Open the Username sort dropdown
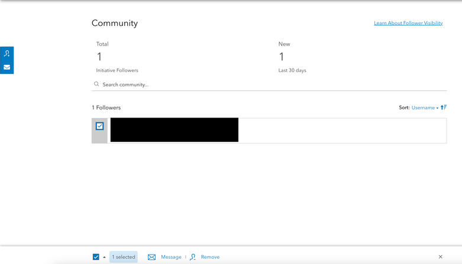The width and height of the screenshot is (462, 264). coord(425,107)
